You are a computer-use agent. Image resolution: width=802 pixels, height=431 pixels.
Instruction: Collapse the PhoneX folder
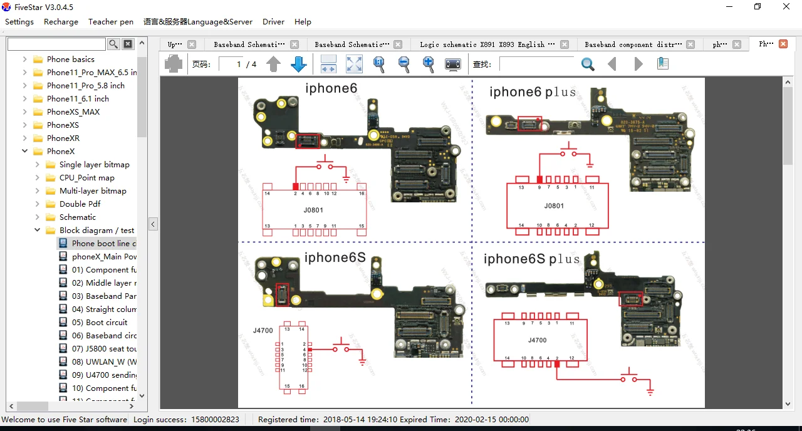click(x=25, y=152)
